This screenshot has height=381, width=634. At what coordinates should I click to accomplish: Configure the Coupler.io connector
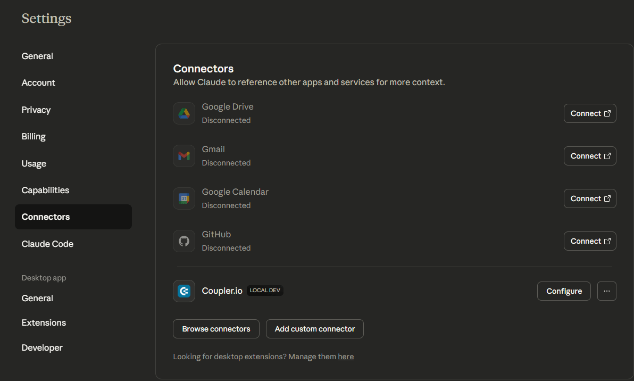pos(564,291)
